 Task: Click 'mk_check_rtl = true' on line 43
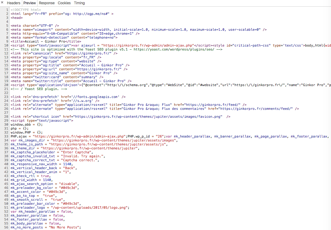pos(30,176)
